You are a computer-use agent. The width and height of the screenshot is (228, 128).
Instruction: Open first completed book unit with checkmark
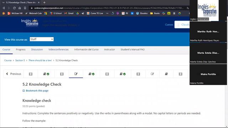[46, 74]
